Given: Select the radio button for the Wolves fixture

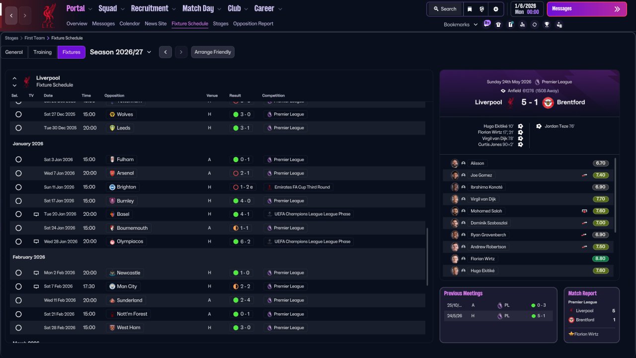Looking at the screenshot, I should coord(18,114).
